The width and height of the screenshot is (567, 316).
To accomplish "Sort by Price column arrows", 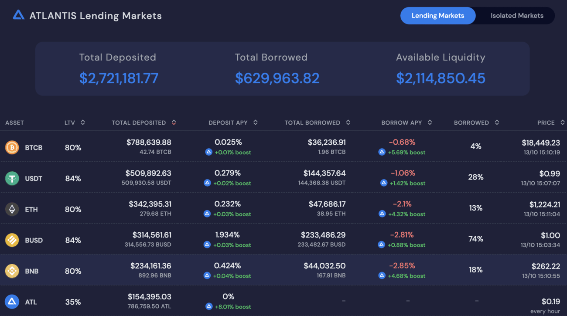I will [562, 122].
